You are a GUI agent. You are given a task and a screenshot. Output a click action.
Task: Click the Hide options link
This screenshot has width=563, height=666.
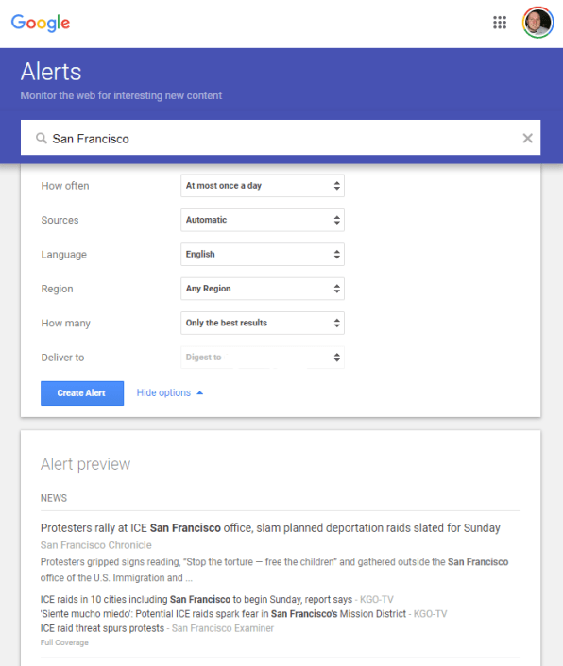point(163,392)
